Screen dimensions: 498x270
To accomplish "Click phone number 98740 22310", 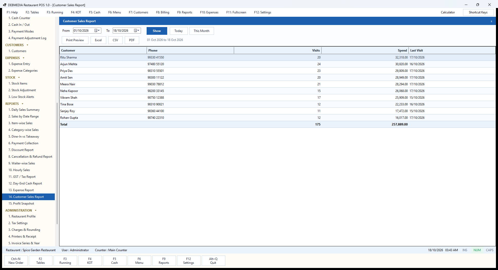I will click(156, 118).
